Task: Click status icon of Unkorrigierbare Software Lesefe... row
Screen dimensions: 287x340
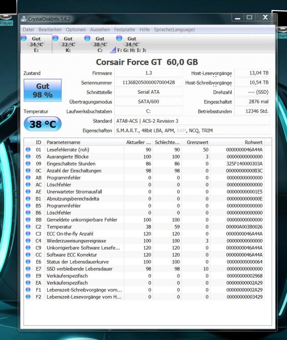Action: [28, 248]
